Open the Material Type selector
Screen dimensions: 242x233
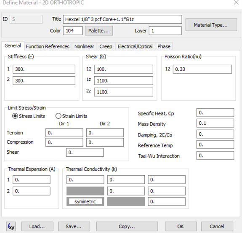tap(211, 25)
